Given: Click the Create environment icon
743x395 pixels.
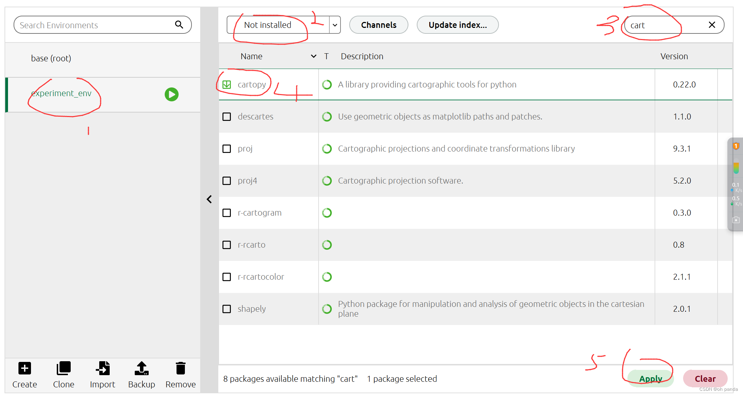Looking at the screenshot, I should pyautogui.click(x=24, y=368).
